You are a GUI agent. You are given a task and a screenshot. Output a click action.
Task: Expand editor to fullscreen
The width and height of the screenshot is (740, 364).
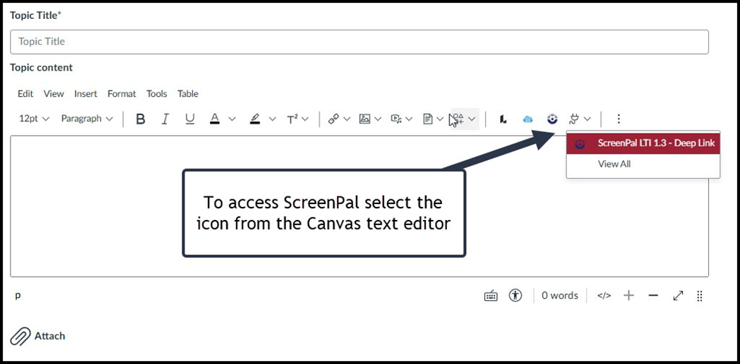point(678,296)
